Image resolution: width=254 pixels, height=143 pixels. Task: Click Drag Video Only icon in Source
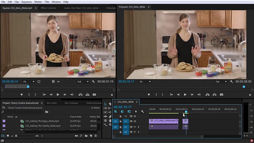click(53, 82)
